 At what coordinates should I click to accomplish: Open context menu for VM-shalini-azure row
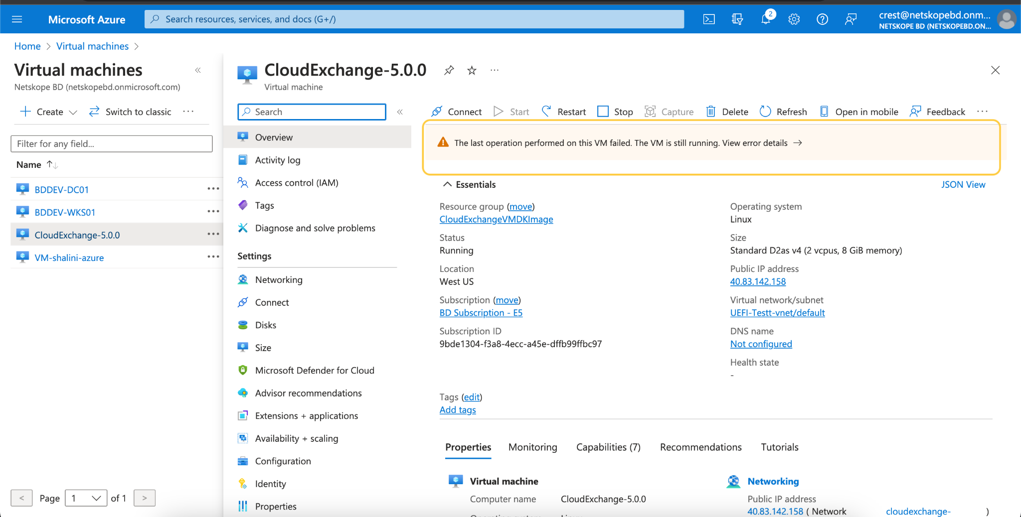coord(213,257)
